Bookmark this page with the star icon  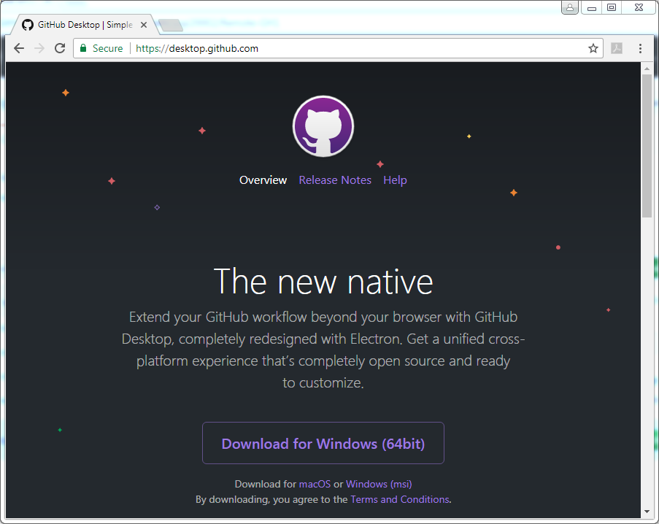[x=593, y=48]
